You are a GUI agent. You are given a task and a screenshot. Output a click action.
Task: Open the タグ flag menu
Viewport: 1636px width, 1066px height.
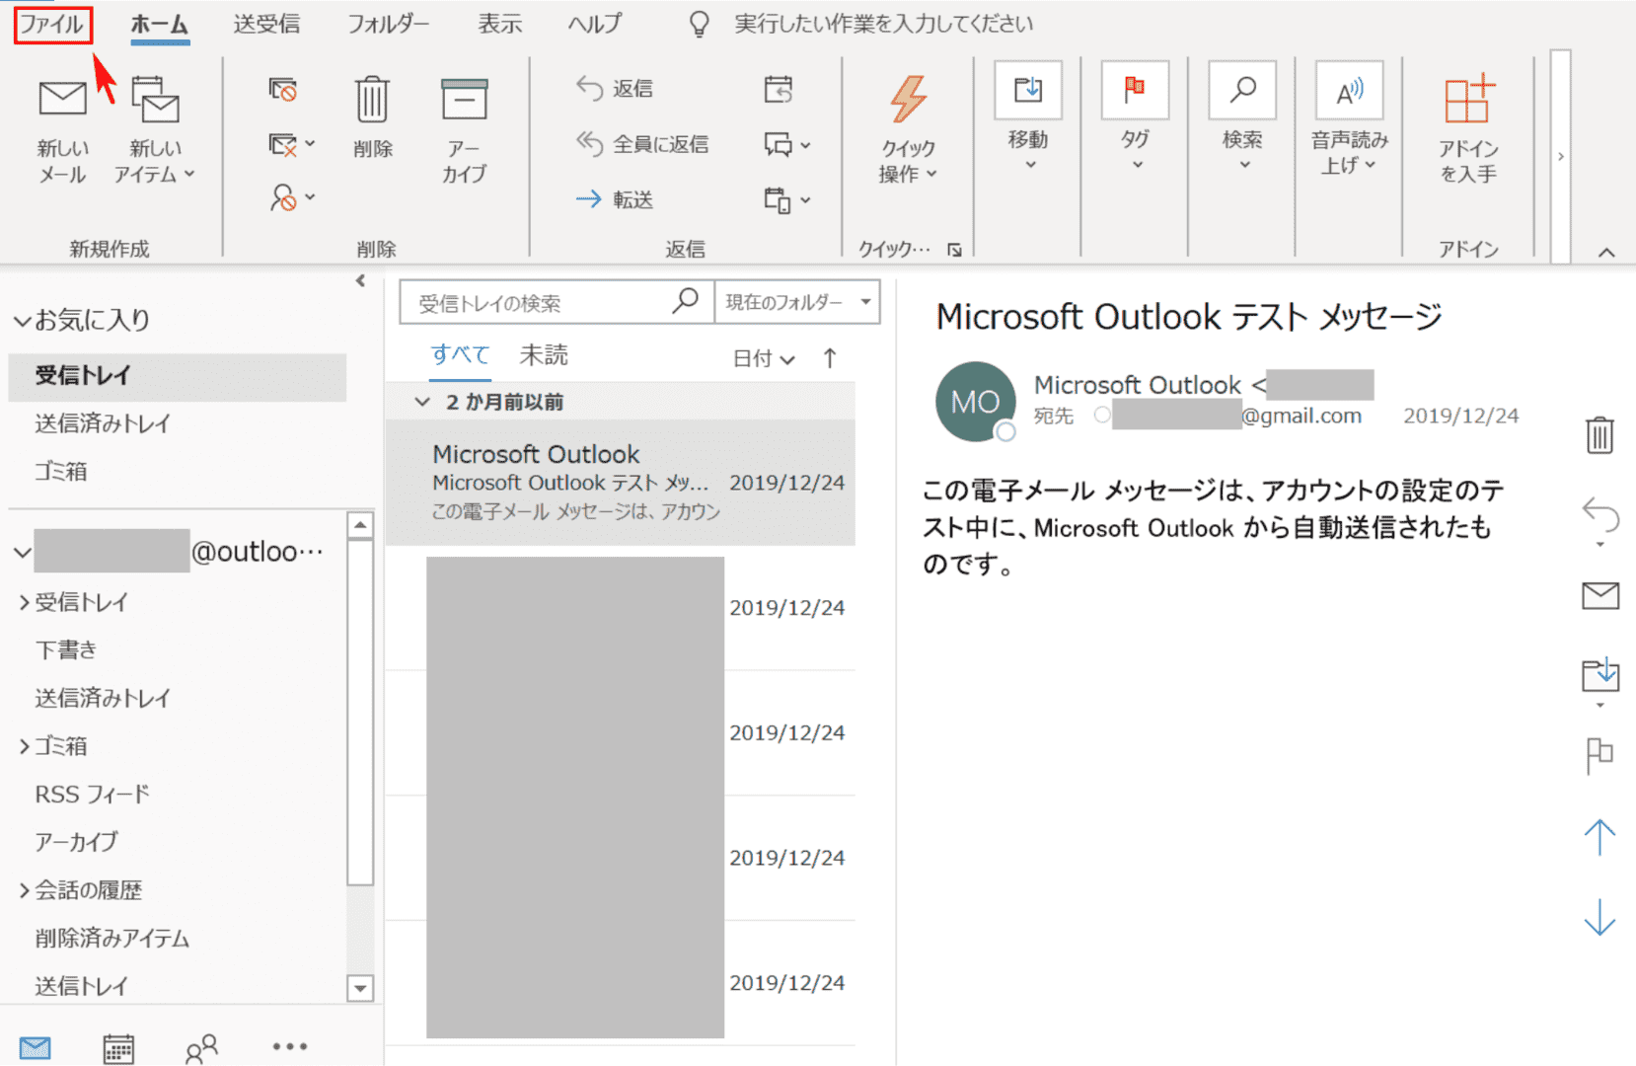tap(1136, 118)
